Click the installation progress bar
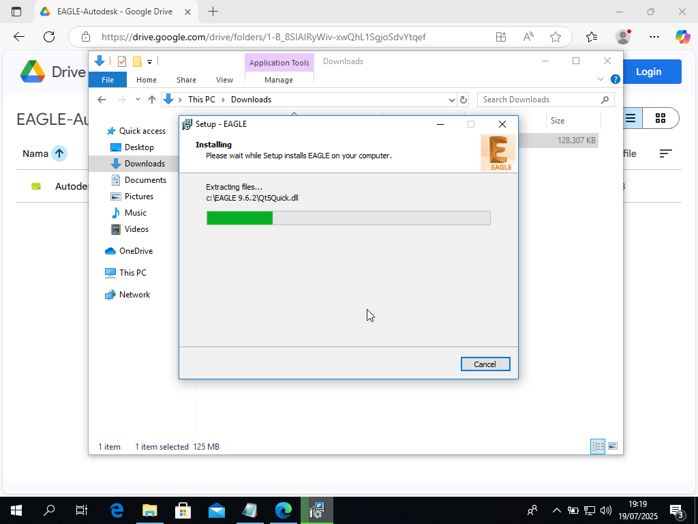698x524 pixels. tap(348, 218)
